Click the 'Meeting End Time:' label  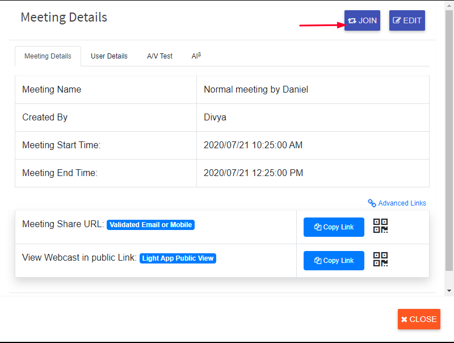(60, 173)
